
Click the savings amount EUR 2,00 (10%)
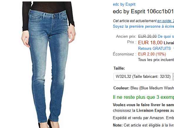pyautogui.click(x=152, y=54)
